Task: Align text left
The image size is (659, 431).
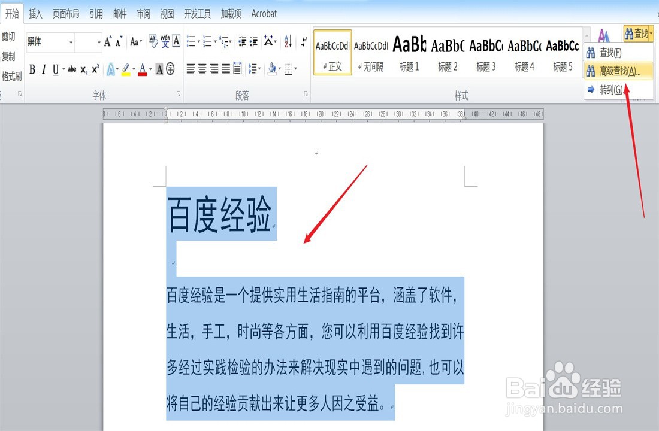Action: (x=191, y=68)
